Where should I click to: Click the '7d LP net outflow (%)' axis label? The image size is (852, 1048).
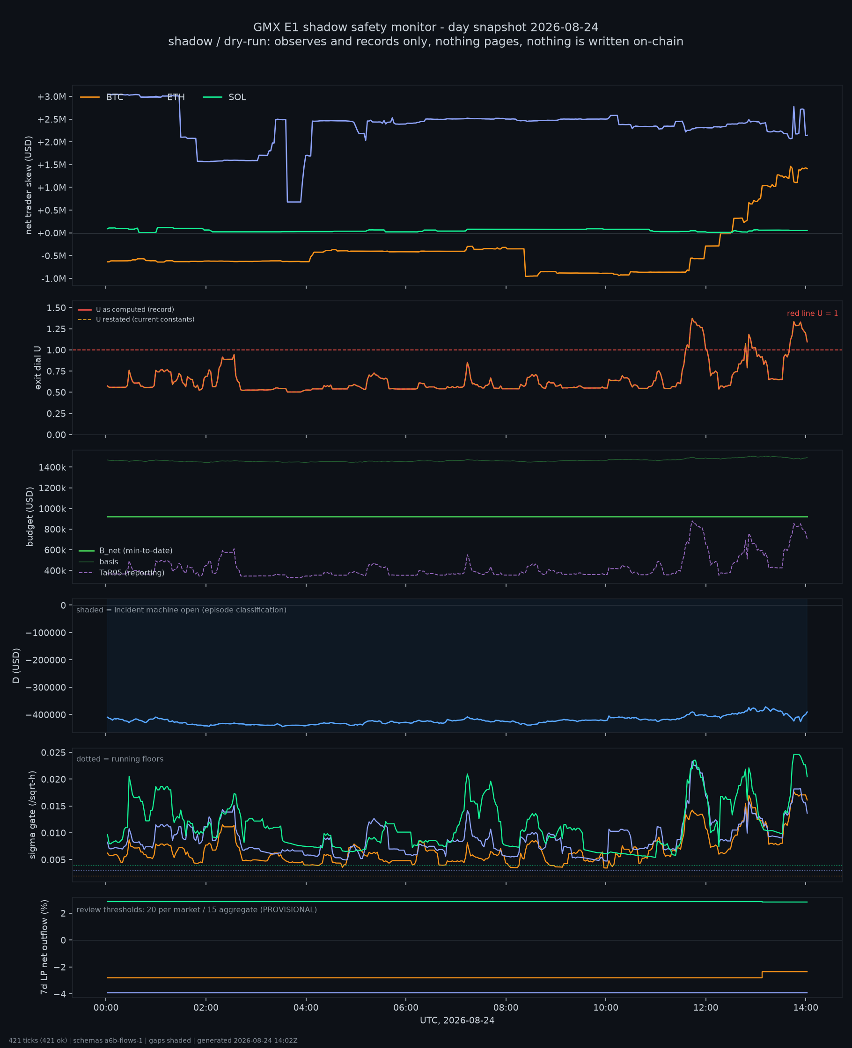point(44,947)
